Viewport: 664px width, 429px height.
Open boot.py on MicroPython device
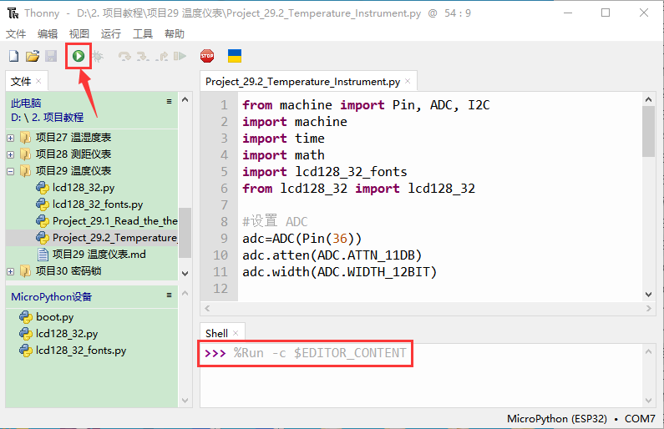click(54, 317)
